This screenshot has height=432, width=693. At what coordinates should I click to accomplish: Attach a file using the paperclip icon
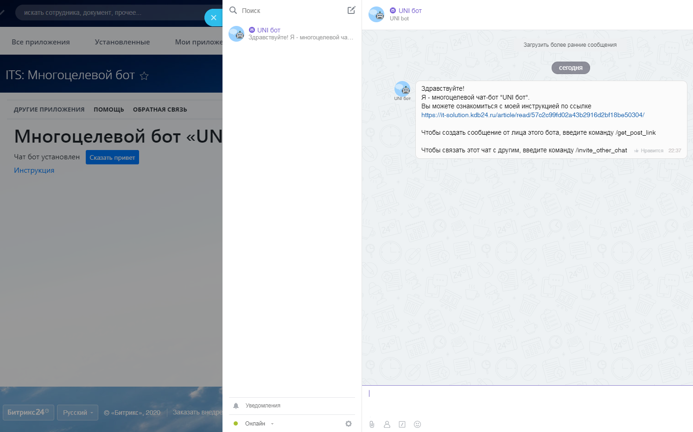click(372, 424)
